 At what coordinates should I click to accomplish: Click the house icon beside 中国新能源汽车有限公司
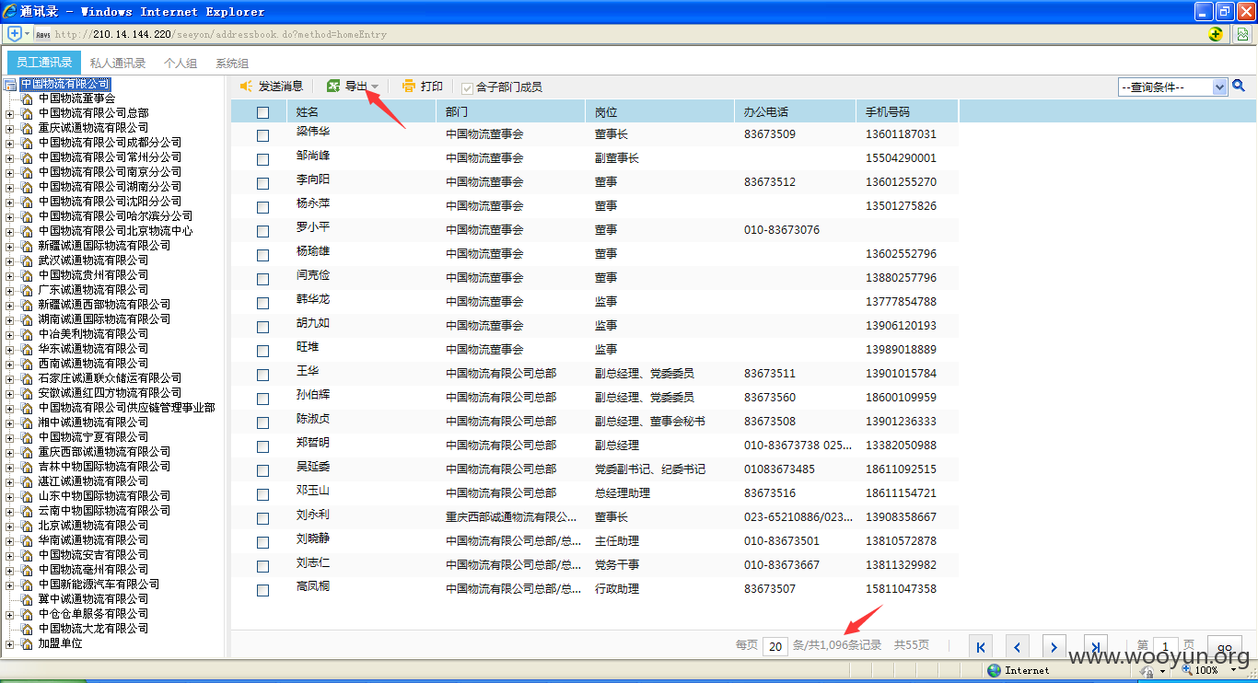pos(27,585)
